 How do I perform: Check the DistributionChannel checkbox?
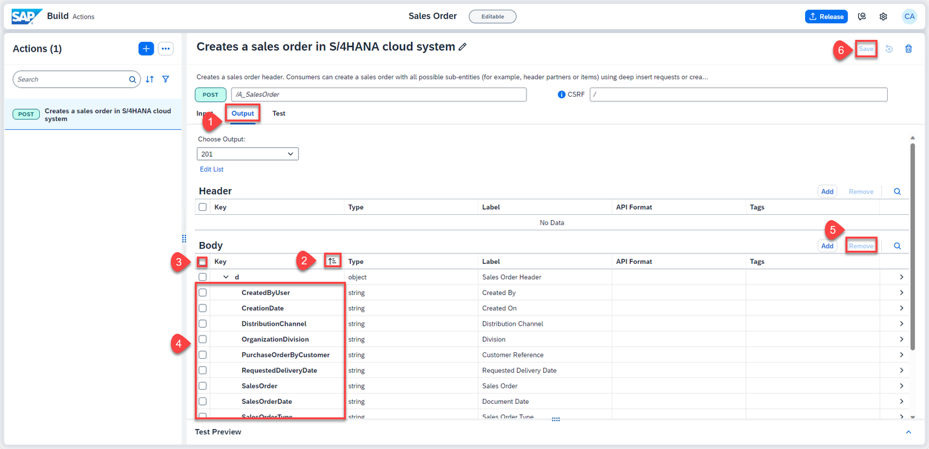point(203,324)
